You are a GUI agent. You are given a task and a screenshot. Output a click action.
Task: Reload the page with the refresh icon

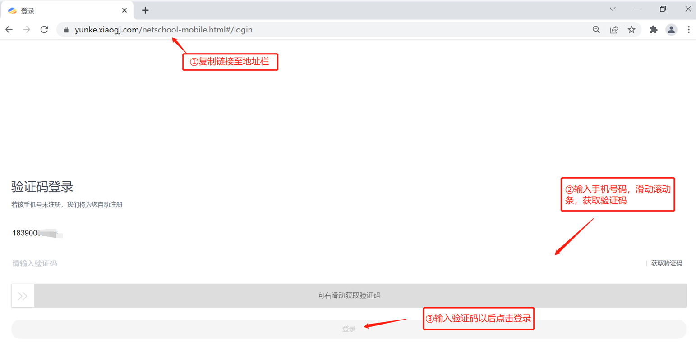tap(44, 30)
